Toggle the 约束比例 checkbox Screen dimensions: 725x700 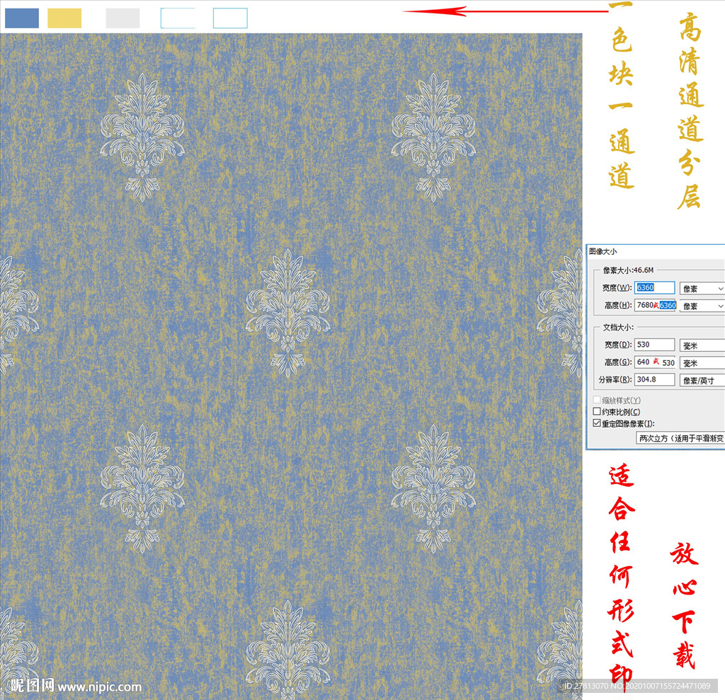tap(597, 411)
